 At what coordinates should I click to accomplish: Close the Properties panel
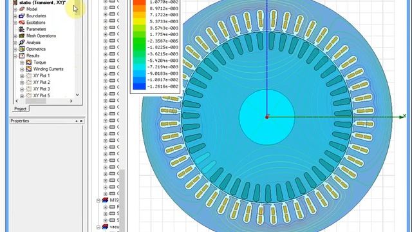(x=81, y=121)
